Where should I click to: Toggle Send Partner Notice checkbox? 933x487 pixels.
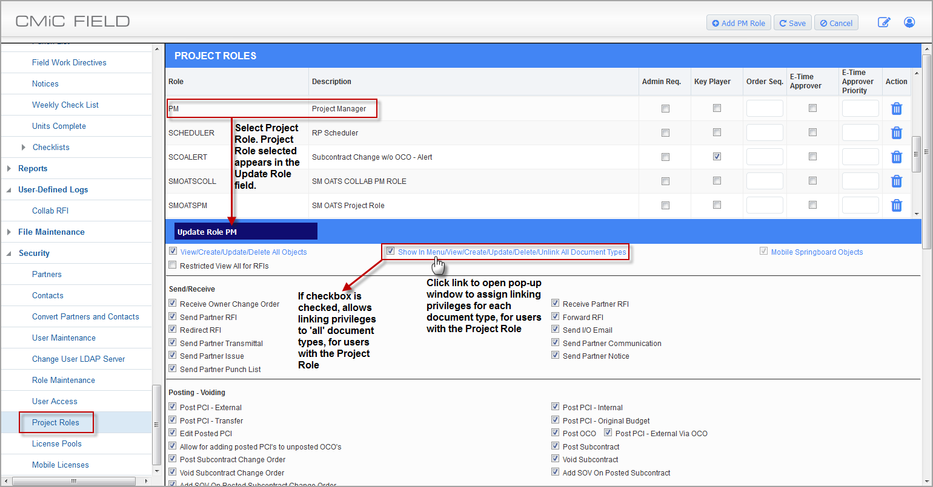click(556, 356)
